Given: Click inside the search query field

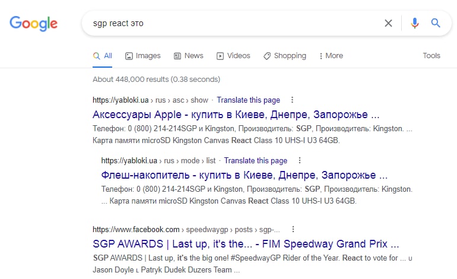Looking at the screenshot, I should [x=233, y=23].
